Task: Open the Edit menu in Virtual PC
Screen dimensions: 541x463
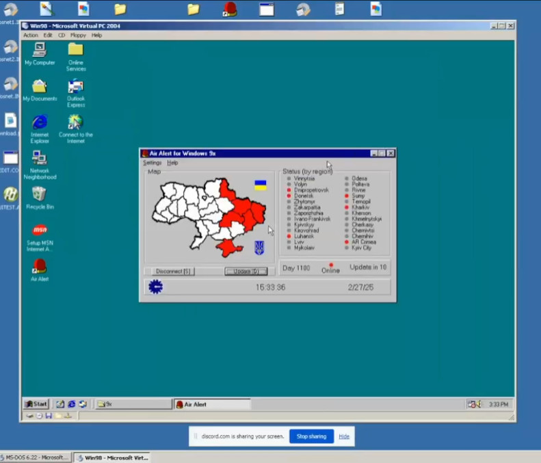Action: pos(48,35)
